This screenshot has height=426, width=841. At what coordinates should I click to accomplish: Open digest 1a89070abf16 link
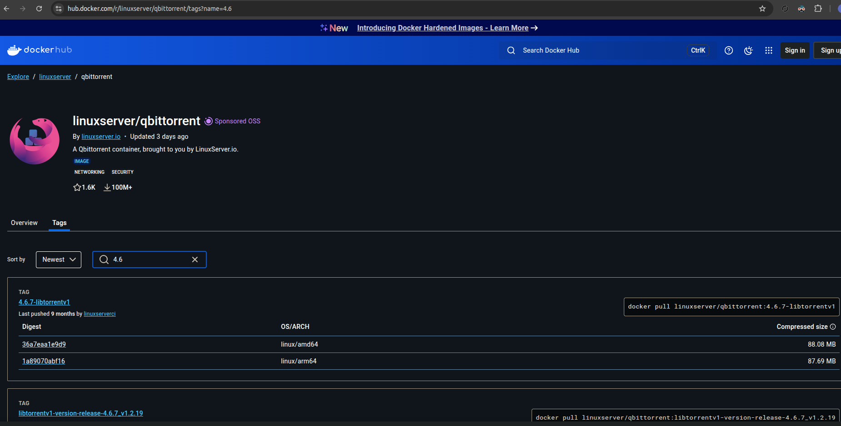44,361
